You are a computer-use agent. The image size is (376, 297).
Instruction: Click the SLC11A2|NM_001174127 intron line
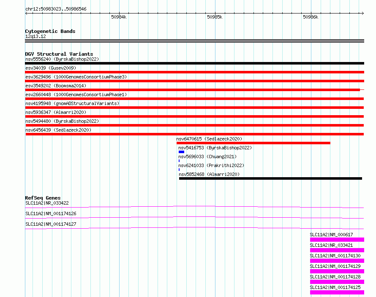194,228
